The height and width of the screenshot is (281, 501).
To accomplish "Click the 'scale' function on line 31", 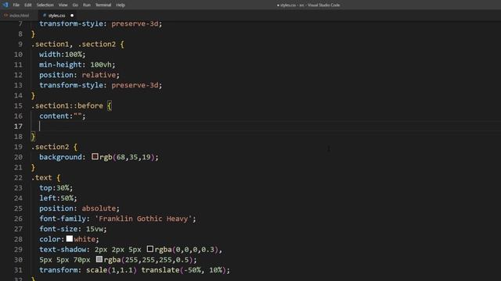I will (x=96, y=270).
